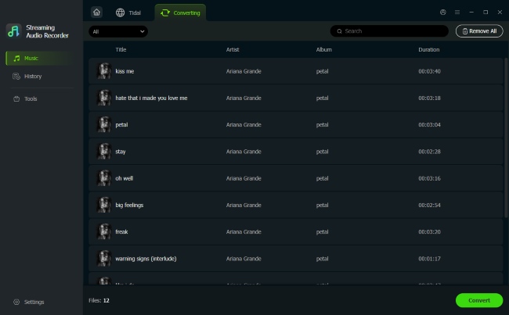Select the track title stay
509x315 pixels.
point(120,152)
